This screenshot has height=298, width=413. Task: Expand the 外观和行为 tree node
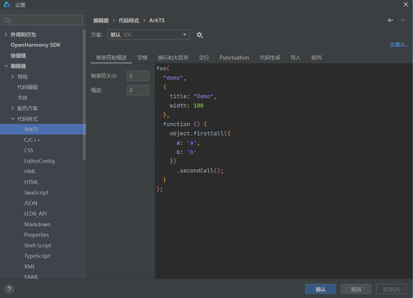pyautogui.click(x=6, y=34)
